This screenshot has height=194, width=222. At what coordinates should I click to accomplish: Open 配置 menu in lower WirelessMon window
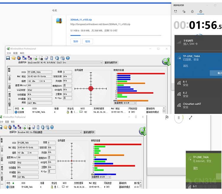7,122
